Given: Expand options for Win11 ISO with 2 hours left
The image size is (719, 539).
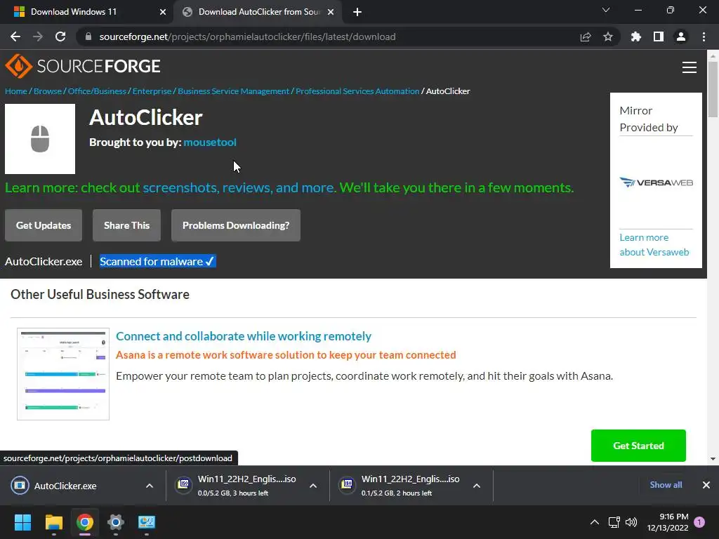Looking at the screenshot, I should 477,486.
